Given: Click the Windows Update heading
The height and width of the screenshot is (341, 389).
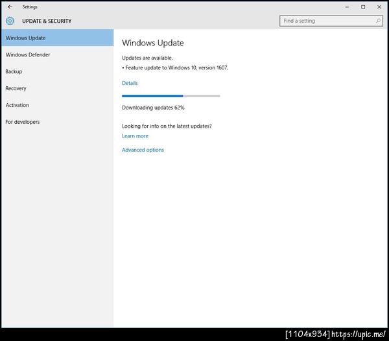Looking at the screenshot, I should [153, 43].
